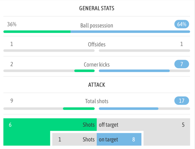Click the 36% possession value
195x149 pixels.
click(x=12, y=24)
